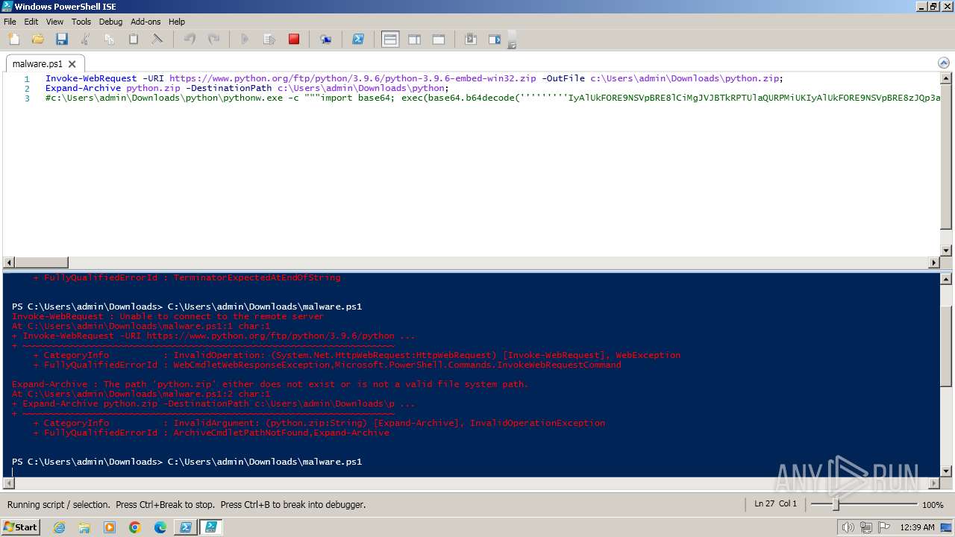955x537 pixels.
Task: Click Ln 27 Col 1 status indicator
Action: click(x=775, y=504)
